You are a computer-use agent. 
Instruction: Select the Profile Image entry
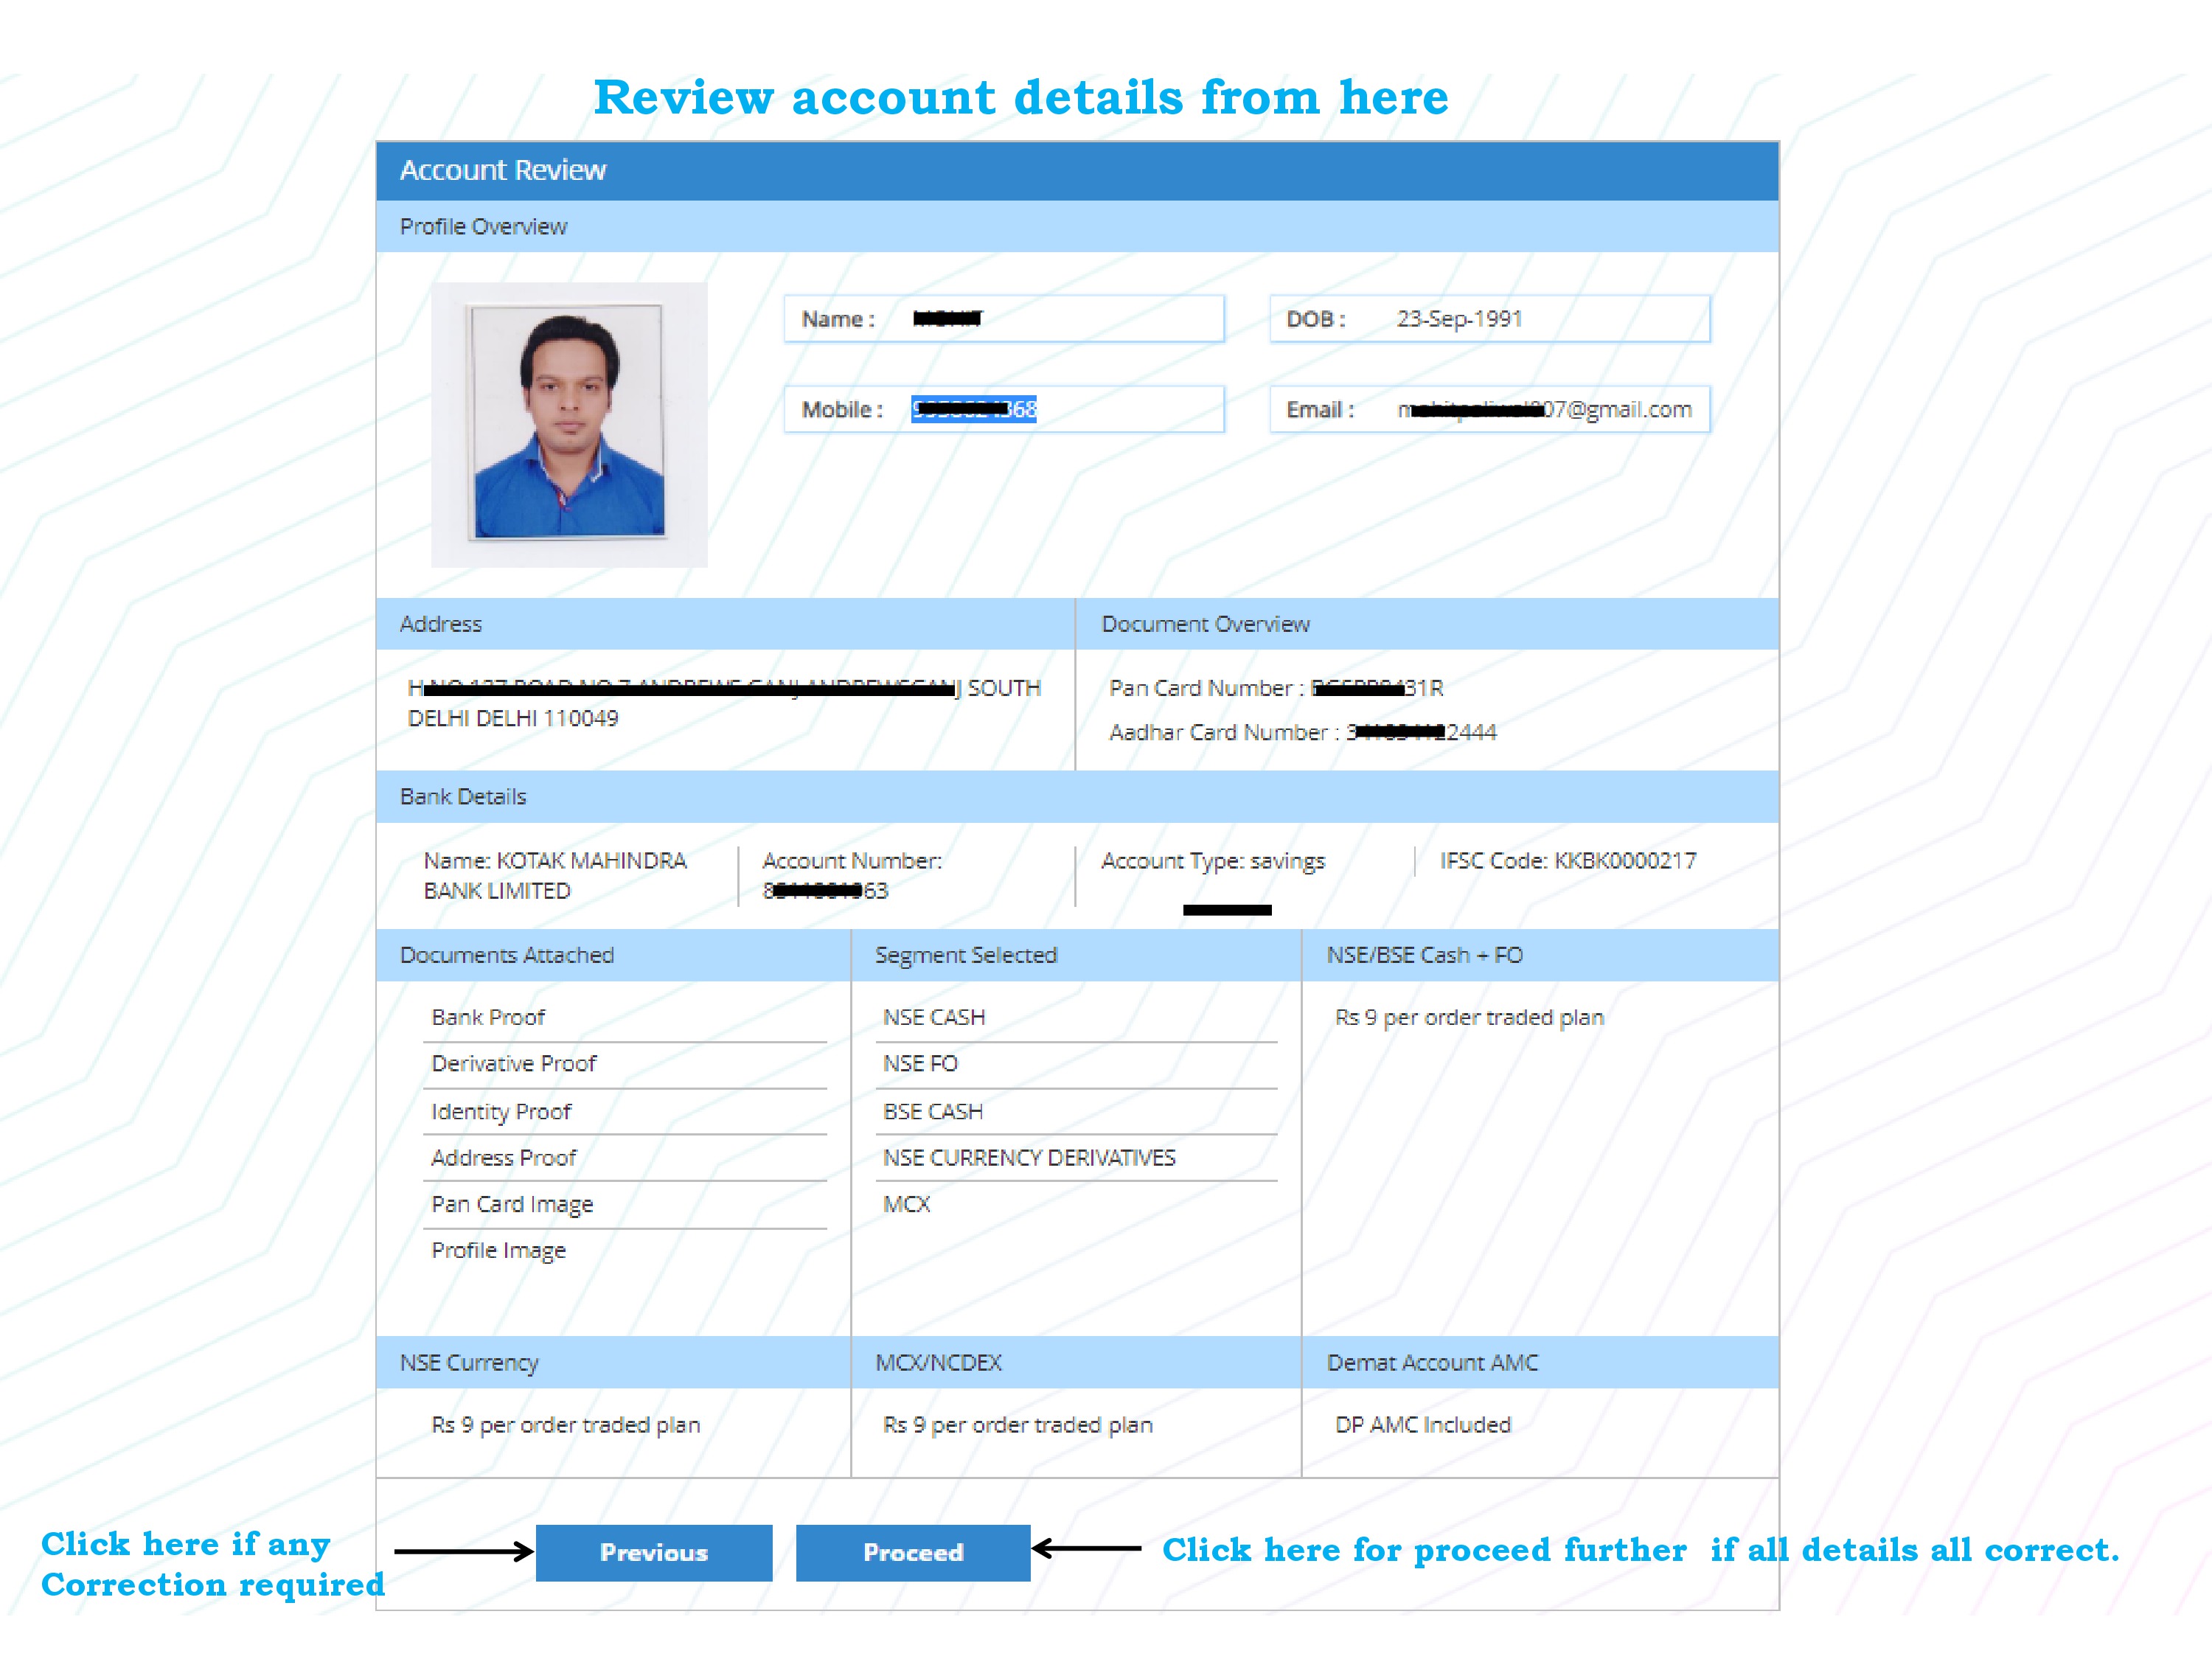pyautogui.click(x=498, y=1250)
